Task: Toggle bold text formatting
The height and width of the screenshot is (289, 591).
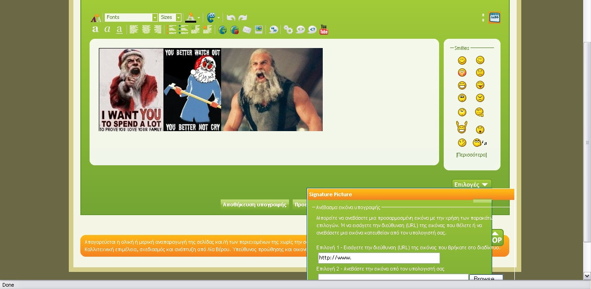Action: 95,30
